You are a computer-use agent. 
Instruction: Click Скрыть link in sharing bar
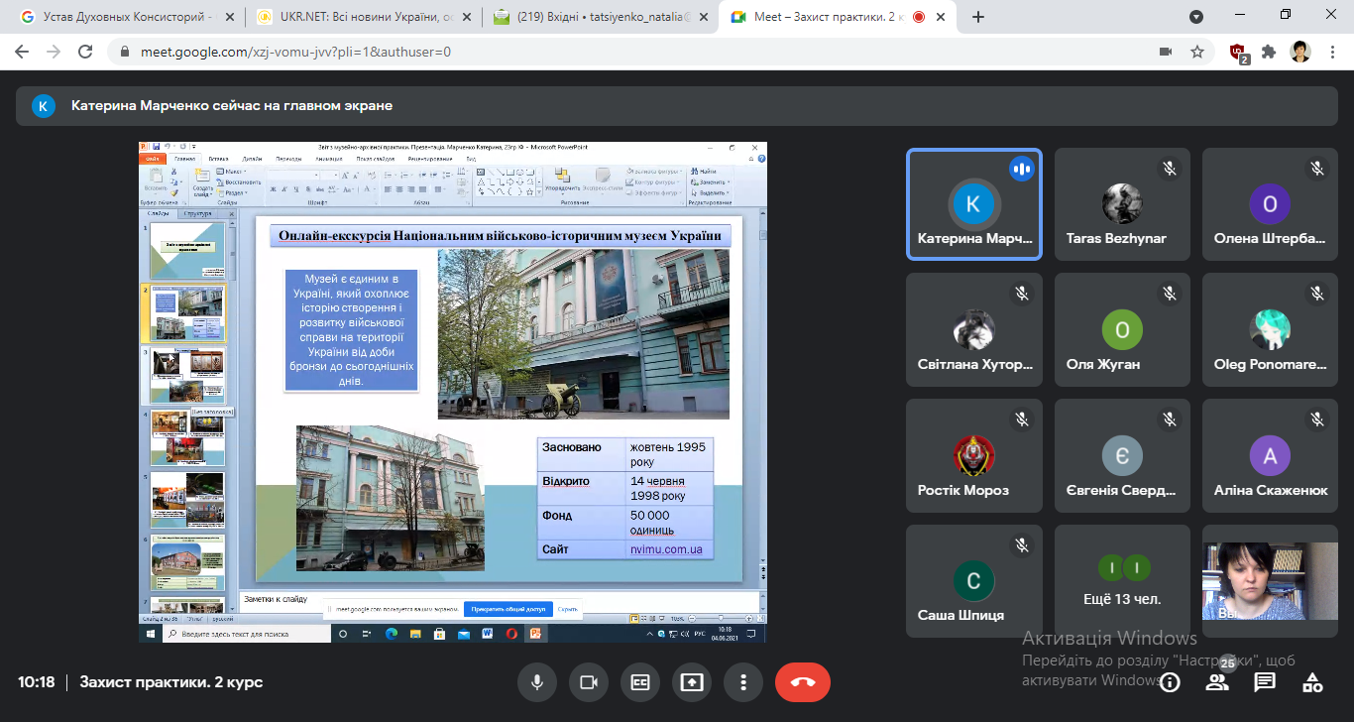[x=568, y=609]
